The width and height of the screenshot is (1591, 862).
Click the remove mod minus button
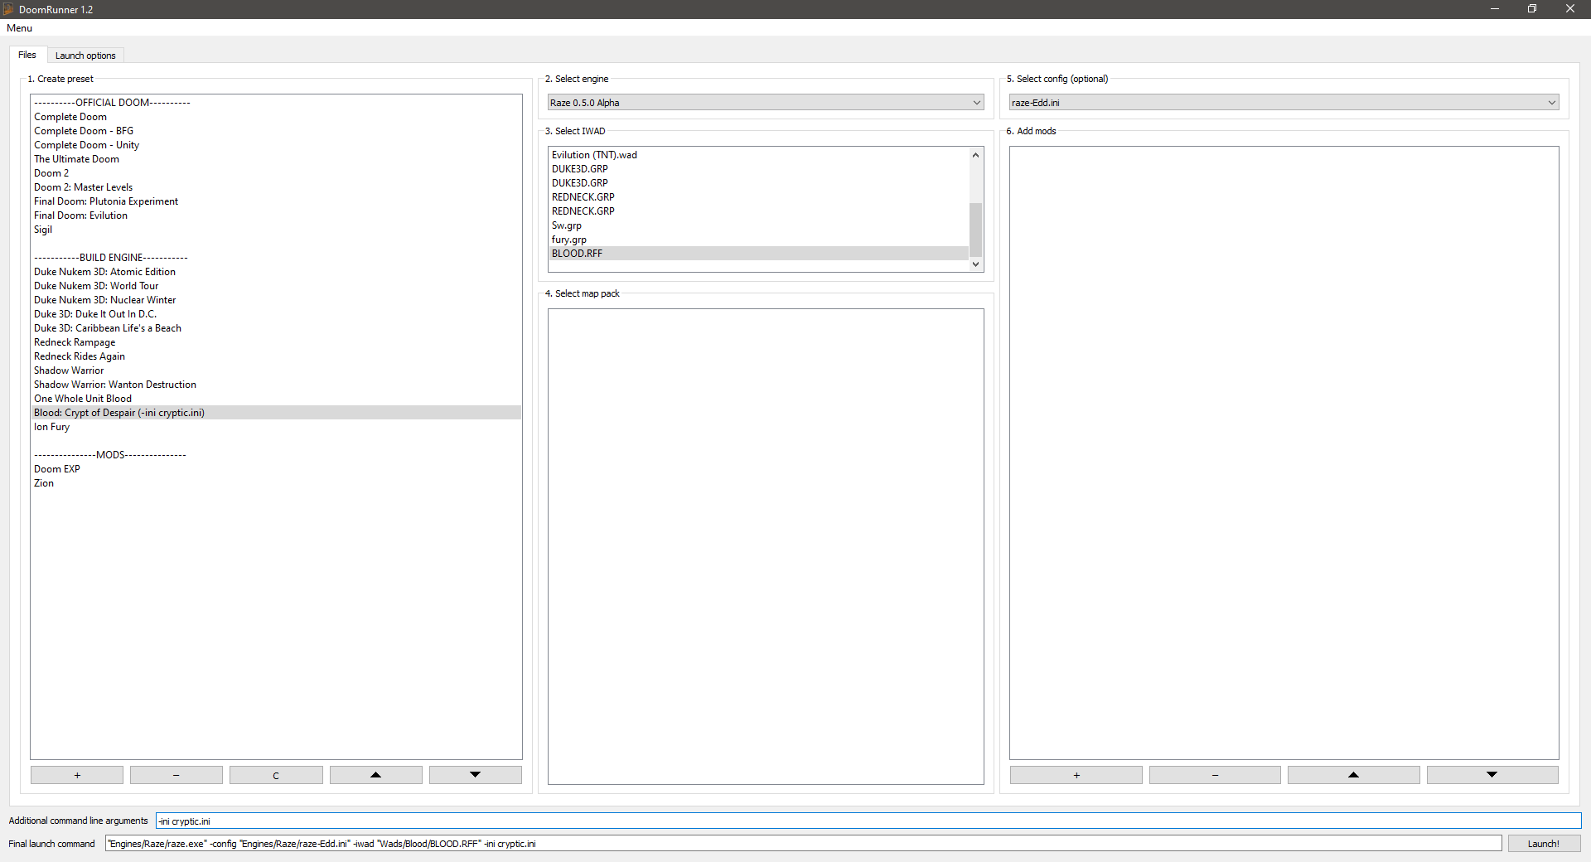tap(1215, 775)
